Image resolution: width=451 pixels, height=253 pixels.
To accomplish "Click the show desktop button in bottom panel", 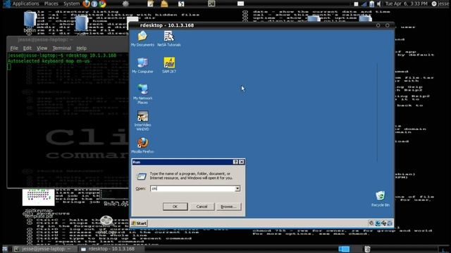I will click(x=5, y=249).
